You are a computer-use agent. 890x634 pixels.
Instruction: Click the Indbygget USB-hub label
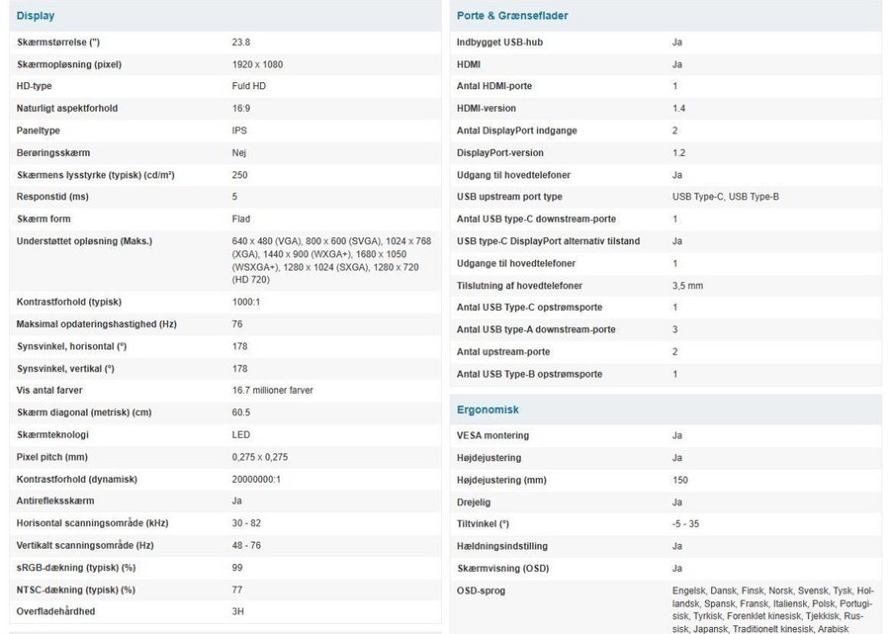pyautogui.click(x=499, y=43)
